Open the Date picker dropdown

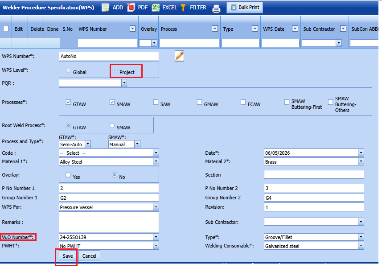[x=361, y=153]
